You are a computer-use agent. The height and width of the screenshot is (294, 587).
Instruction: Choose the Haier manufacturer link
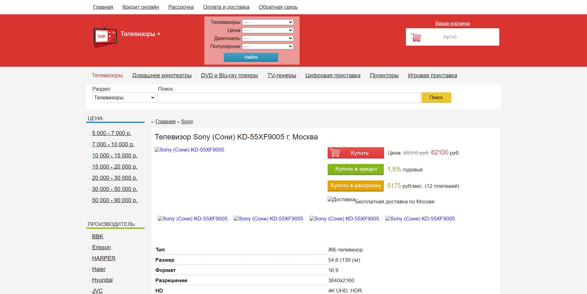pos(99,269)
